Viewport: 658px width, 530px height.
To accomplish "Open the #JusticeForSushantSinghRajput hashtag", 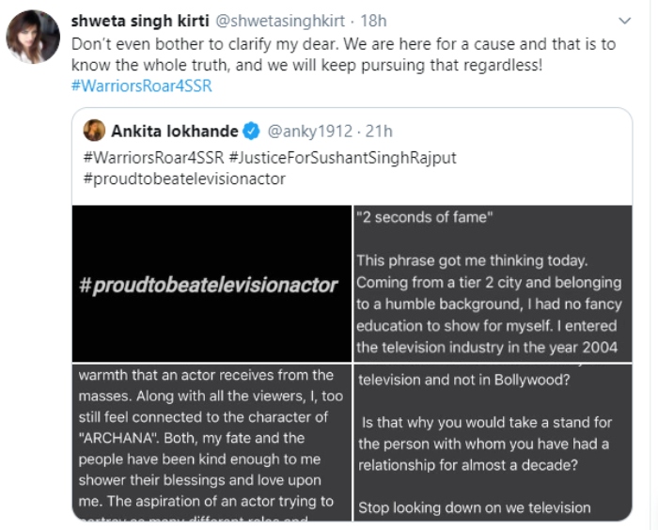I will point(342,157).
